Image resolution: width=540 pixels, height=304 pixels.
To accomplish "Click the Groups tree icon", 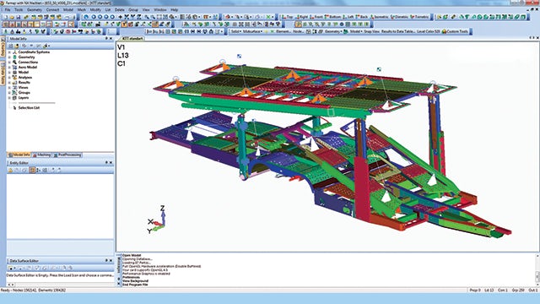I will click(14, 93).
